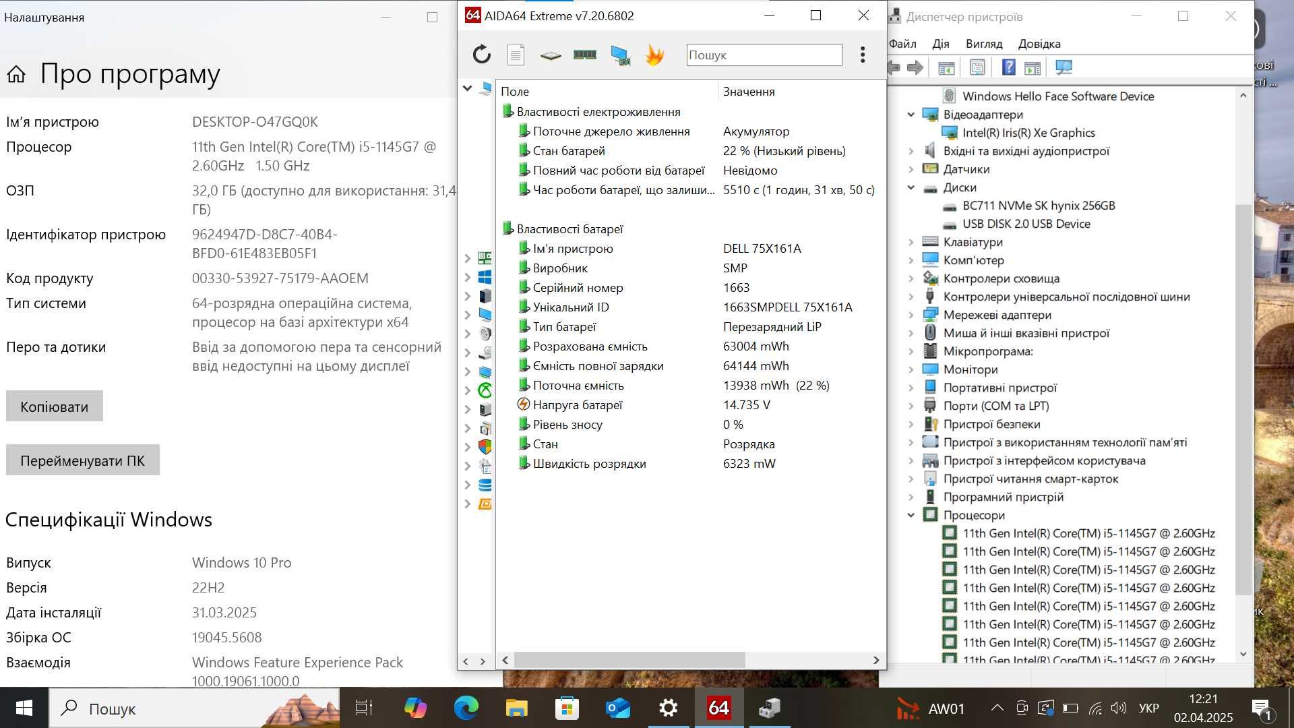Click the database icon in AIDA64 sidebar

485,485
